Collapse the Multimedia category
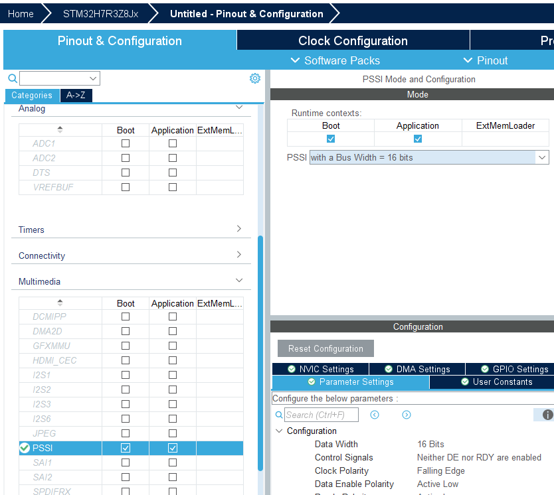 [x=239, y=280]
